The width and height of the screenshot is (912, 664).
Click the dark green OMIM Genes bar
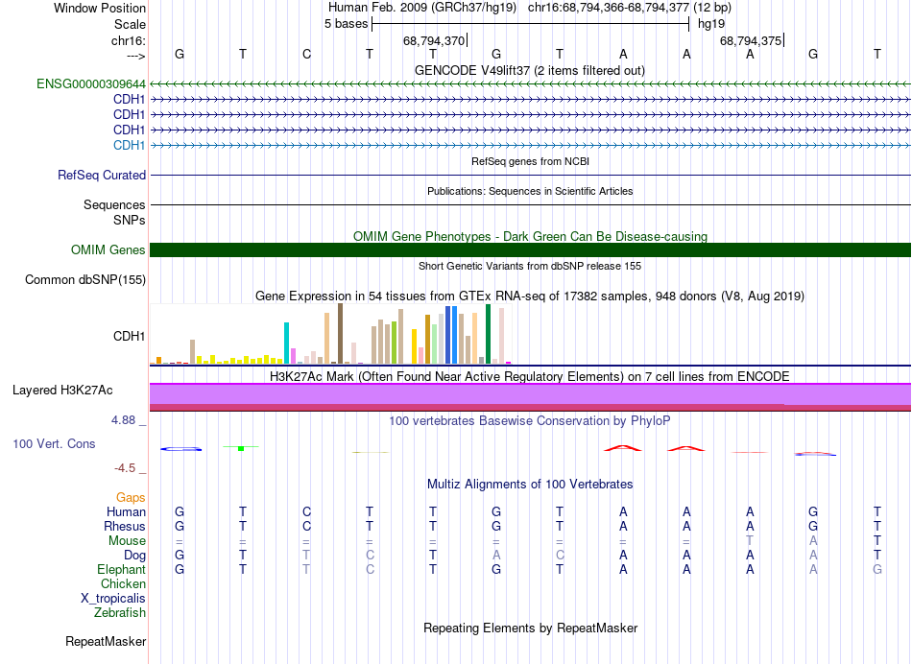click(x=530, y=250)
